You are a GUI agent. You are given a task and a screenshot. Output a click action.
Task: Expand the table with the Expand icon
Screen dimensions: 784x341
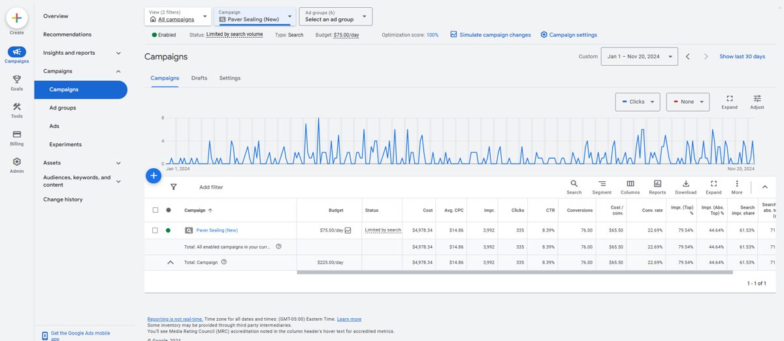pos(713,185)
